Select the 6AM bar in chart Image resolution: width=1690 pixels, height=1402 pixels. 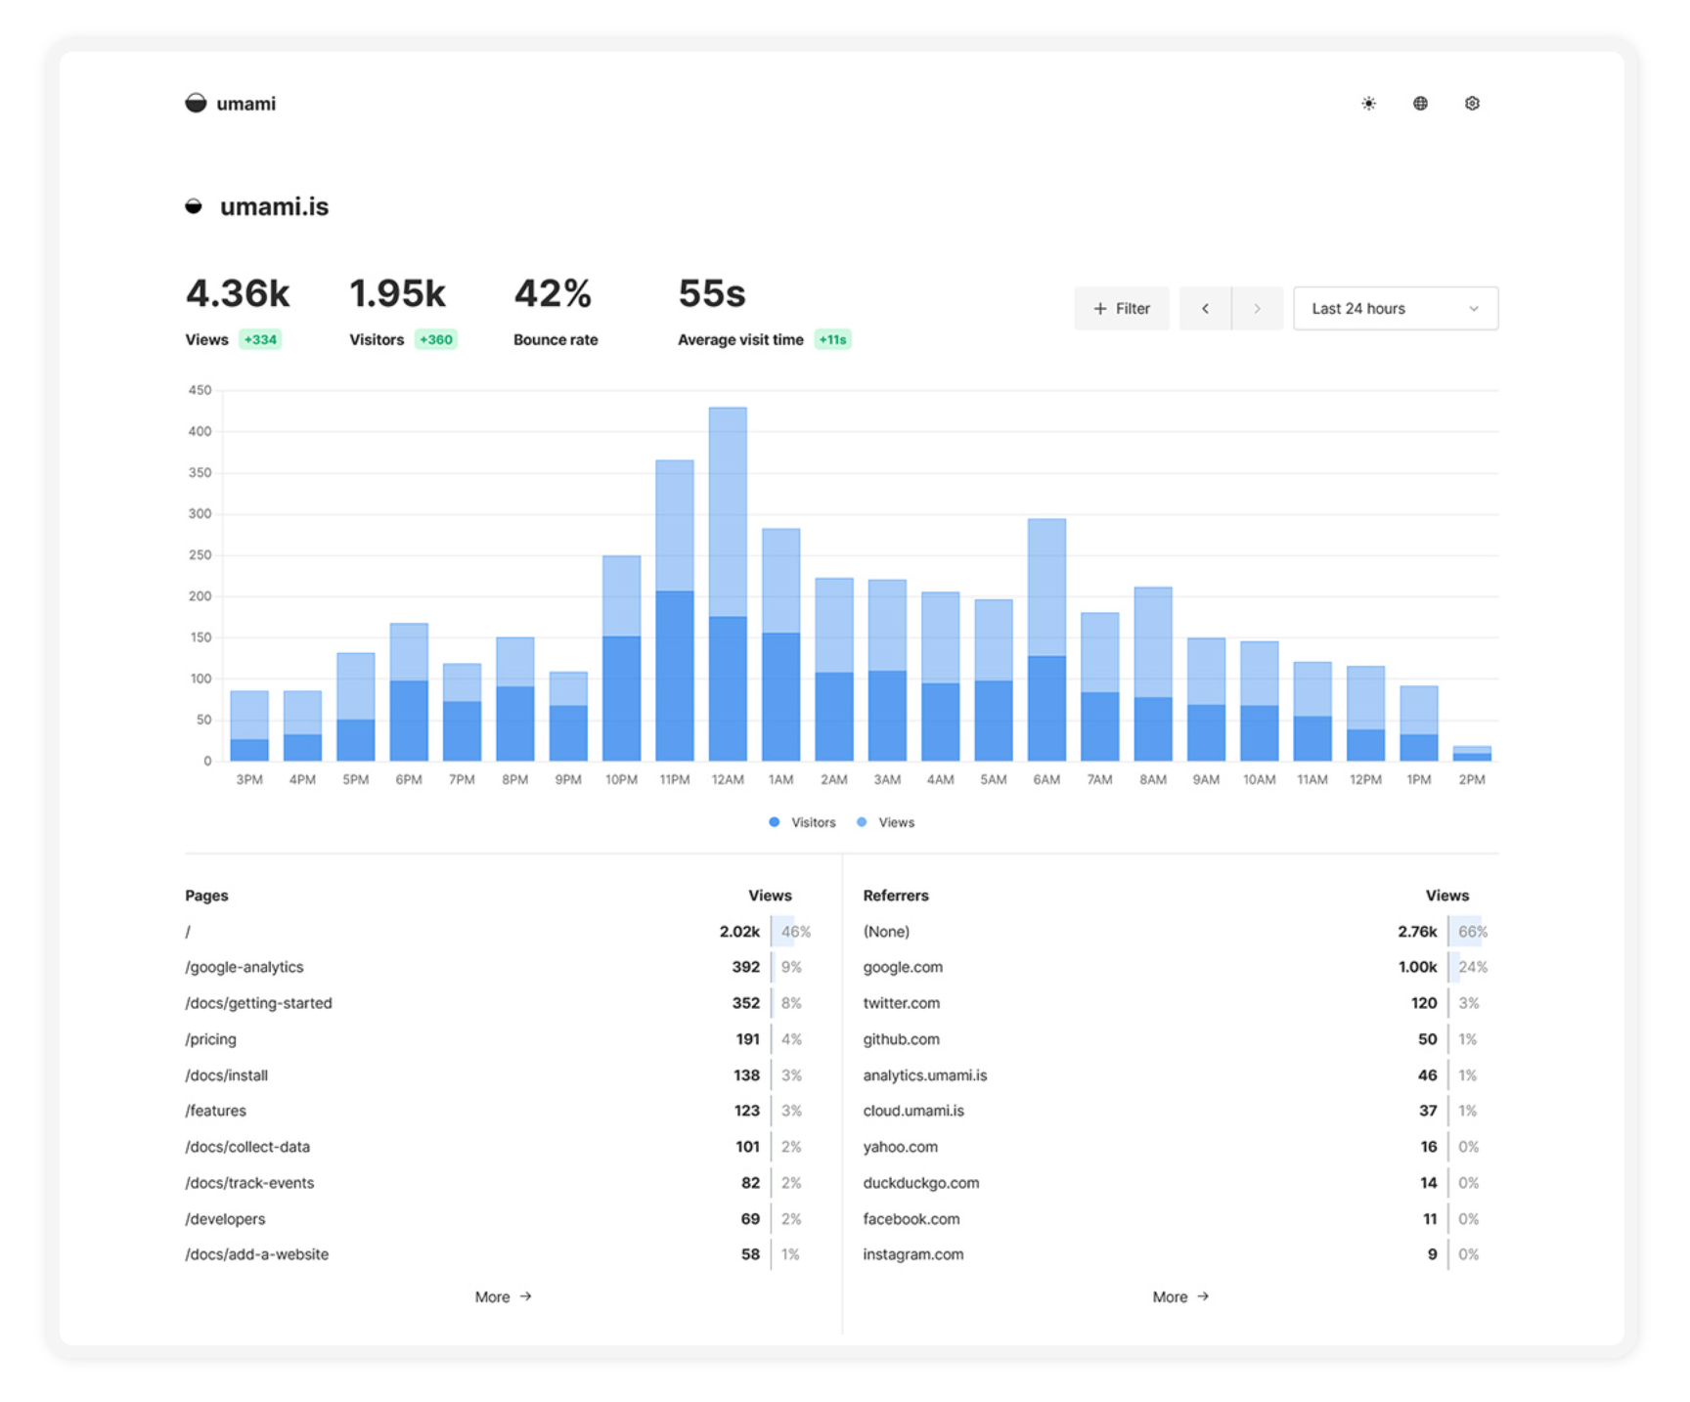point(1046,639)
